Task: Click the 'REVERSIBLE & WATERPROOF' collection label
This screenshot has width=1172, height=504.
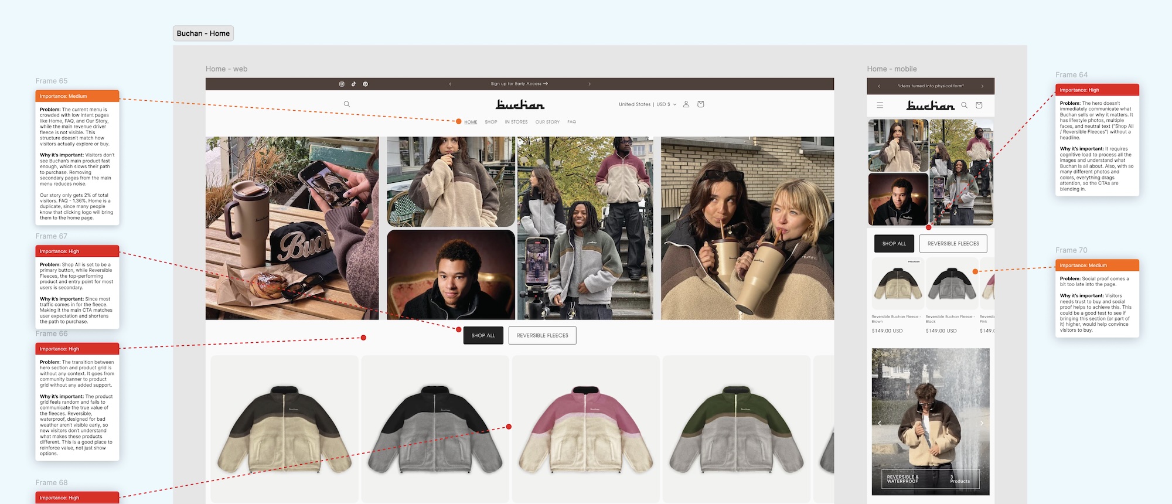Action: click(903, 479)
